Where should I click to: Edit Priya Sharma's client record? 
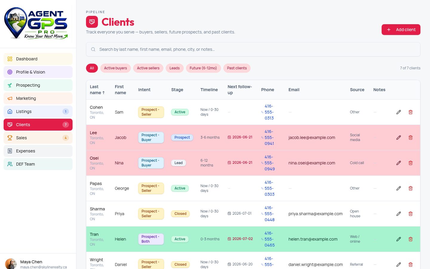pyautogui.click(x=399, y=214)
